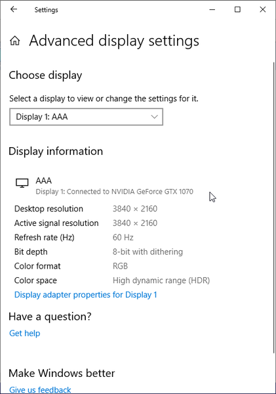Open the Display 1: AAA dropdown
Viewport: 276px width, 394px height.
[x=86, y=117]
